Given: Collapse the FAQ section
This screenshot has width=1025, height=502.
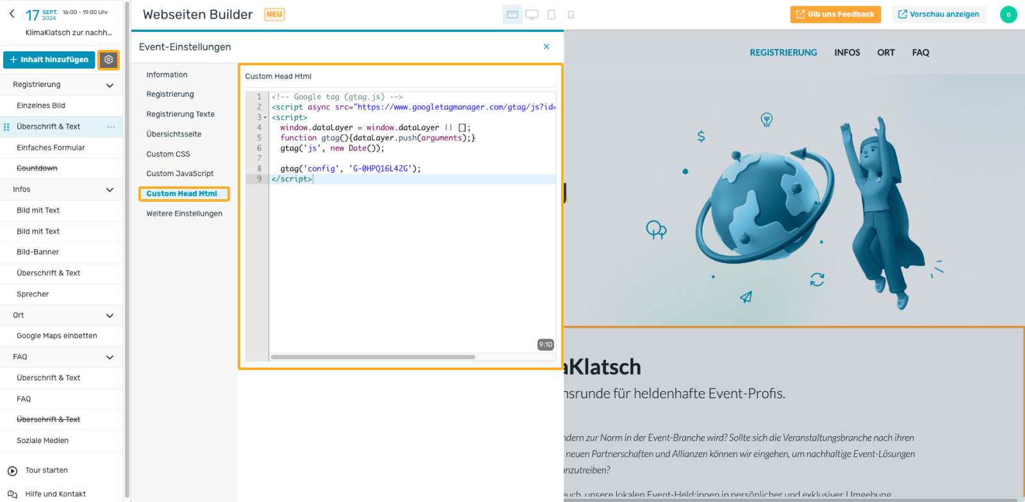Looking at the screenshot, I should click(110, 357).
